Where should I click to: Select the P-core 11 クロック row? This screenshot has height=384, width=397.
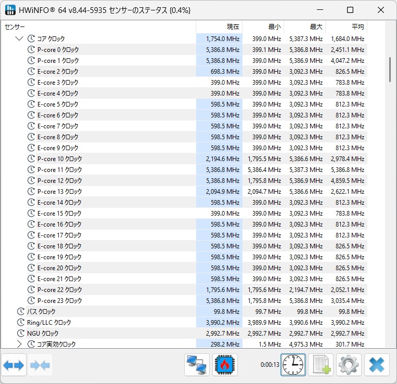click(197, 169)
